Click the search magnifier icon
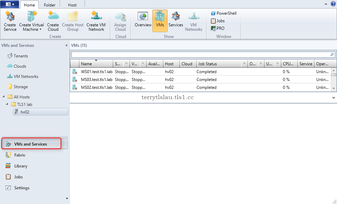The height and width of the screenshot is (204, 337). (x=332, y=55)
